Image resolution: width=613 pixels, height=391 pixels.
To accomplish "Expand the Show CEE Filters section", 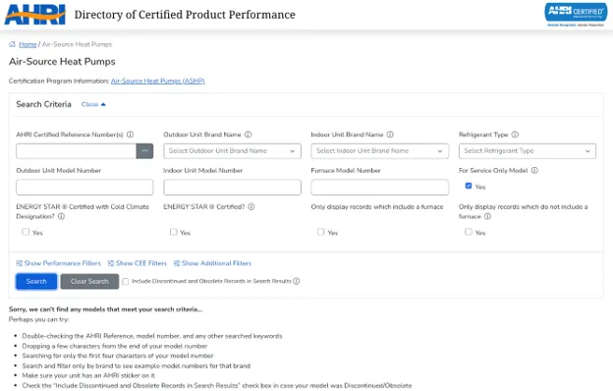I will coord(141,263).
